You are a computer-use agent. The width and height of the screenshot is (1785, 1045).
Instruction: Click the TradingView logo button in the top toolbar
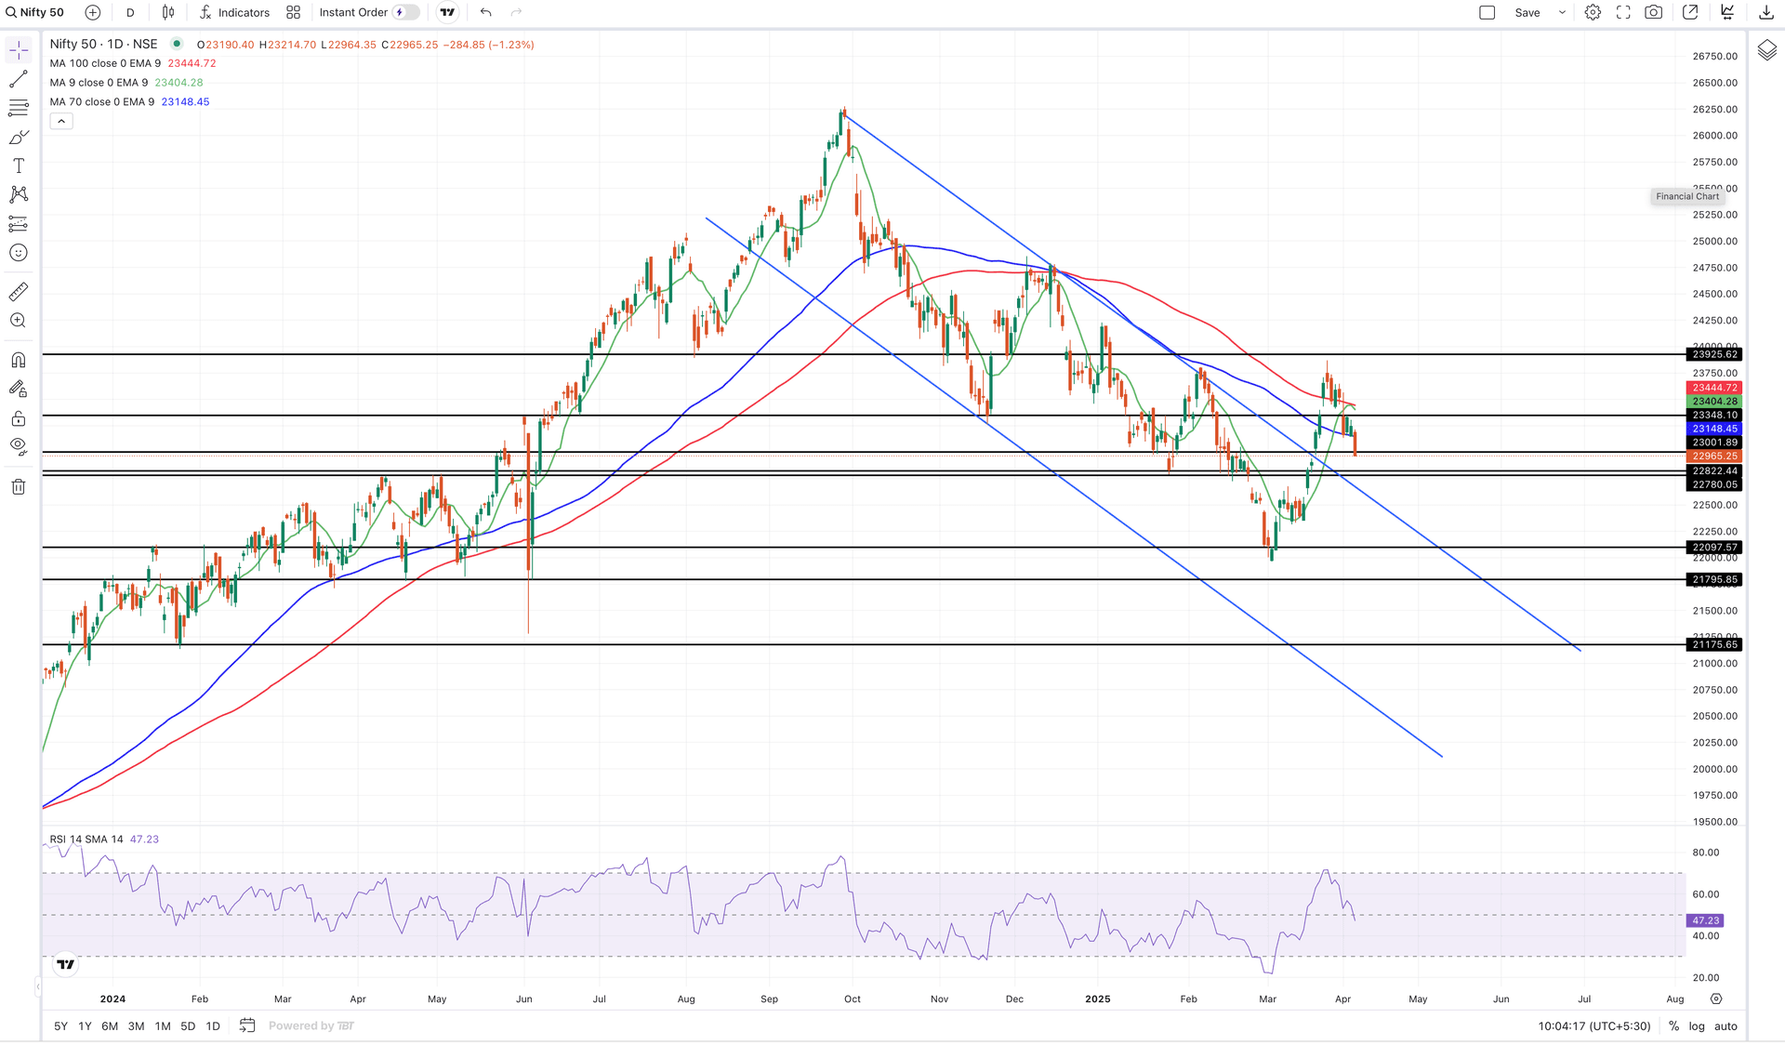[x=448, y=13]
